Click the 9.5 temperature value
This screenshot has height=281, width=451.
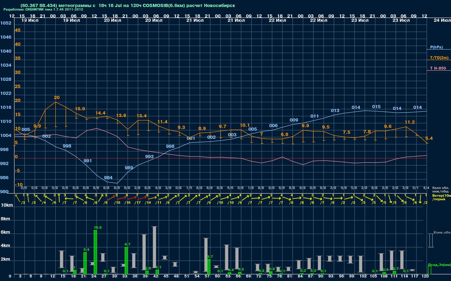click(326, 127)
